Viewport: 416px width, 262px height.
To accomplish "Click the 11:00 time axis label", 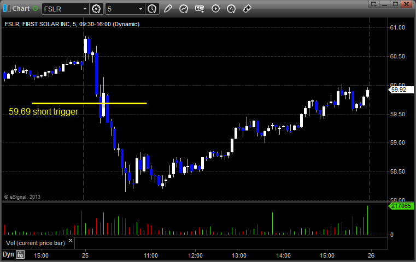I will point(151,255).
